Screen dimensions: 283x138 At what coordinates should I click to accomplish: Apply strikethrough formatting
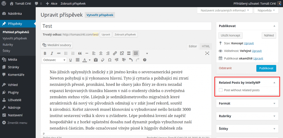tap(59, 53)
